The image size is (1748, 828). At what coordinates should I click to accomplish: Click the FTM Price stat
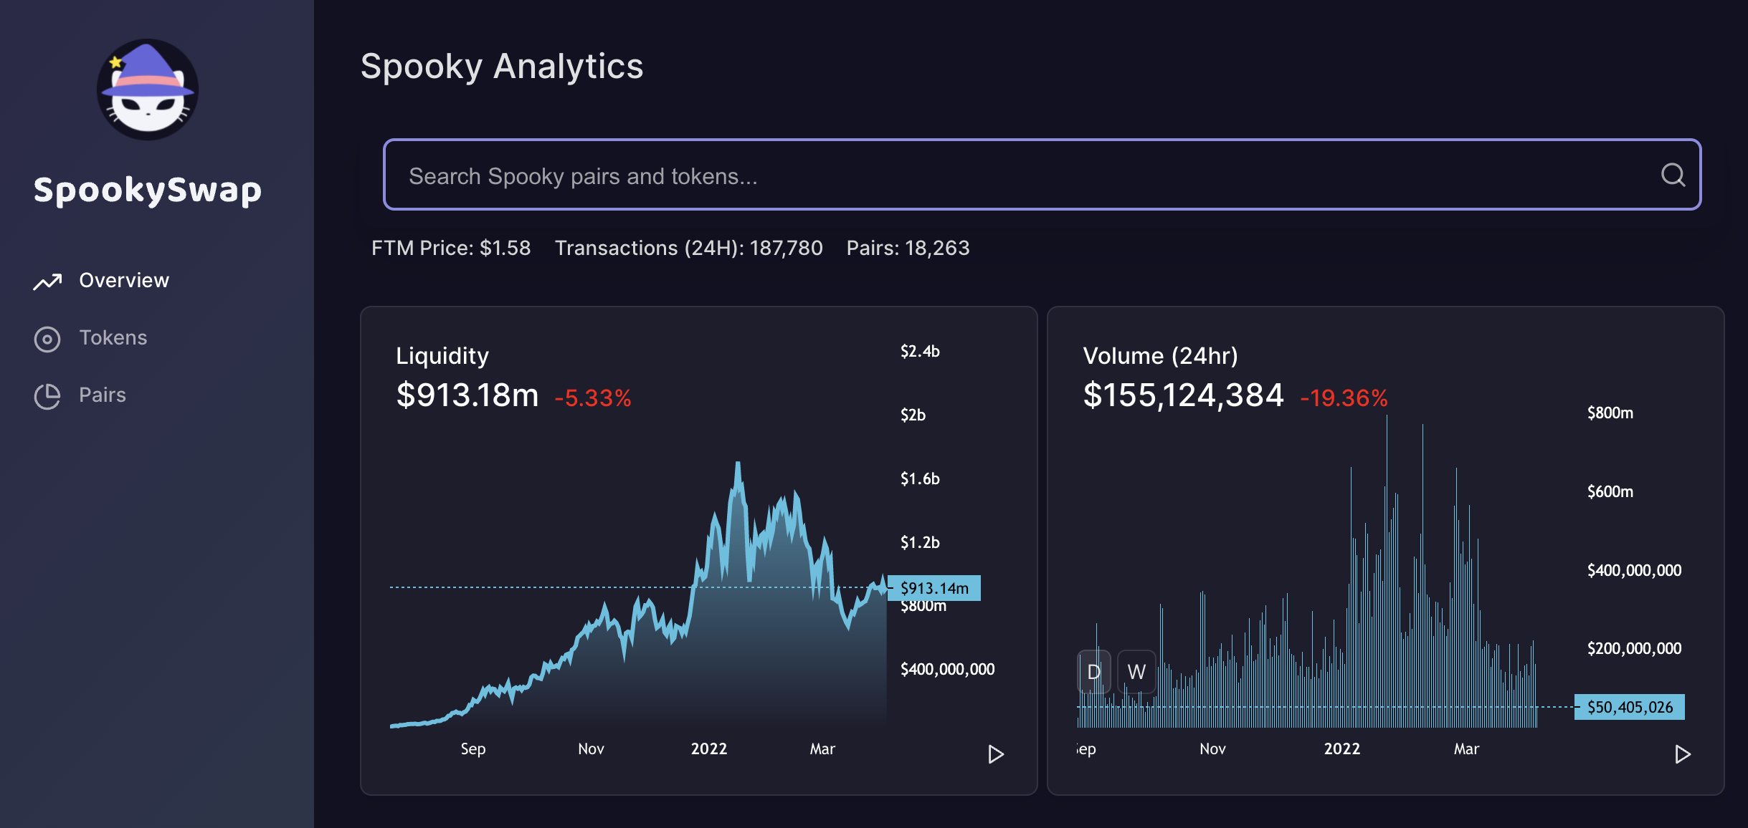coord(451,248)
